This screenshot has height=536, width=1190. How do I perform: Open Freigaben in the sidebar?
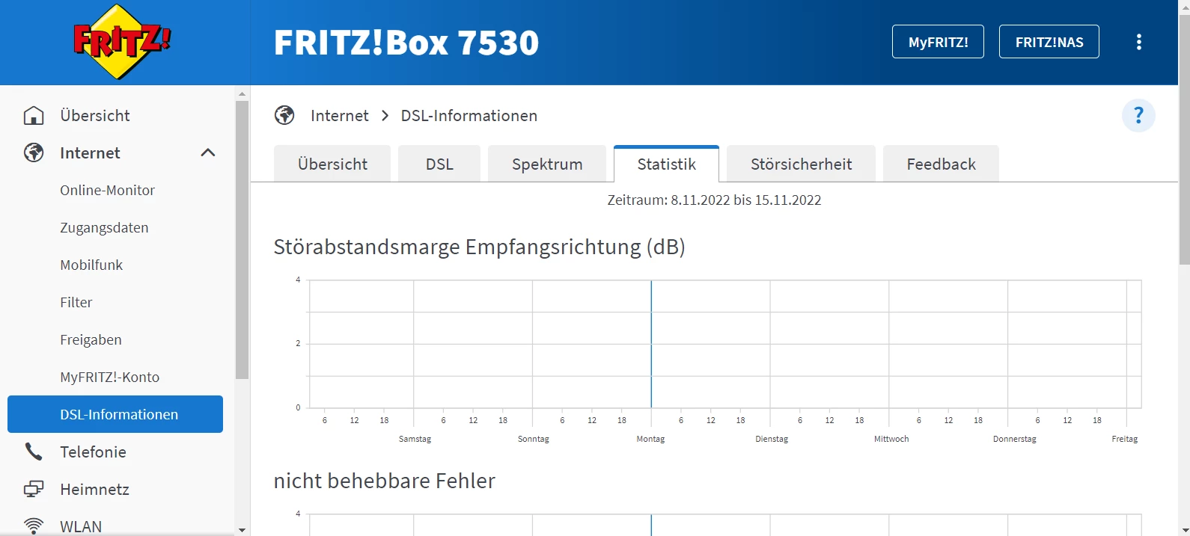[91, 339]
